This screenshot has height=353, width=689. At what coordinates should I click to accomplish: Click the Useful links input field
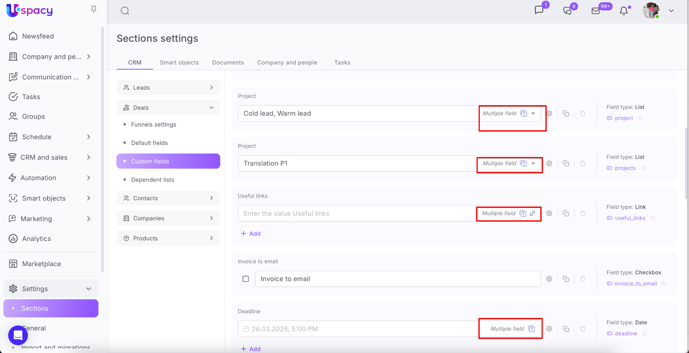tap(357, 213)
